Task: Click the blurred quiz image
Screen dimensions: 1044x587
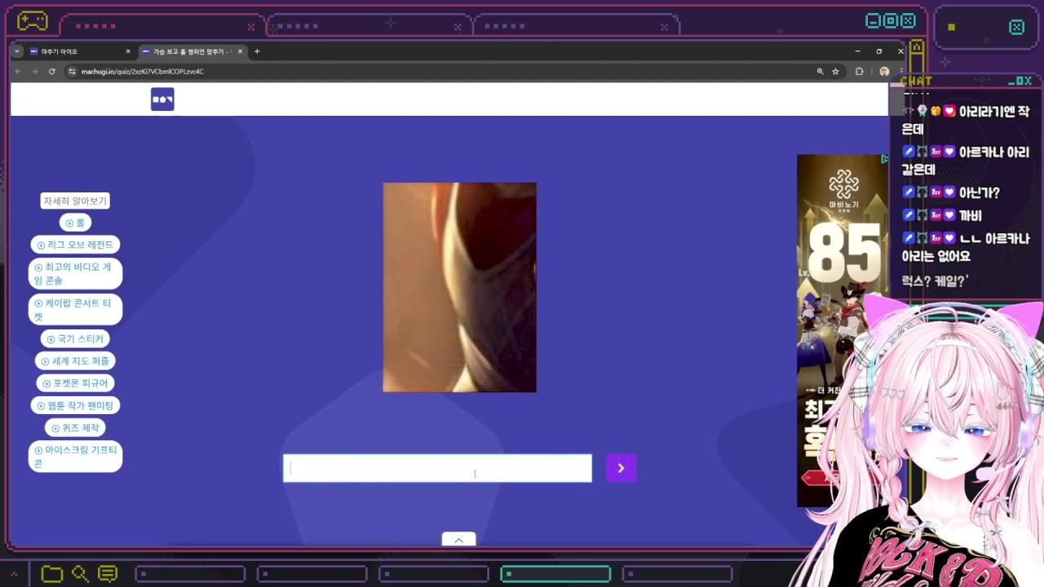Action: tap(459, 287)
